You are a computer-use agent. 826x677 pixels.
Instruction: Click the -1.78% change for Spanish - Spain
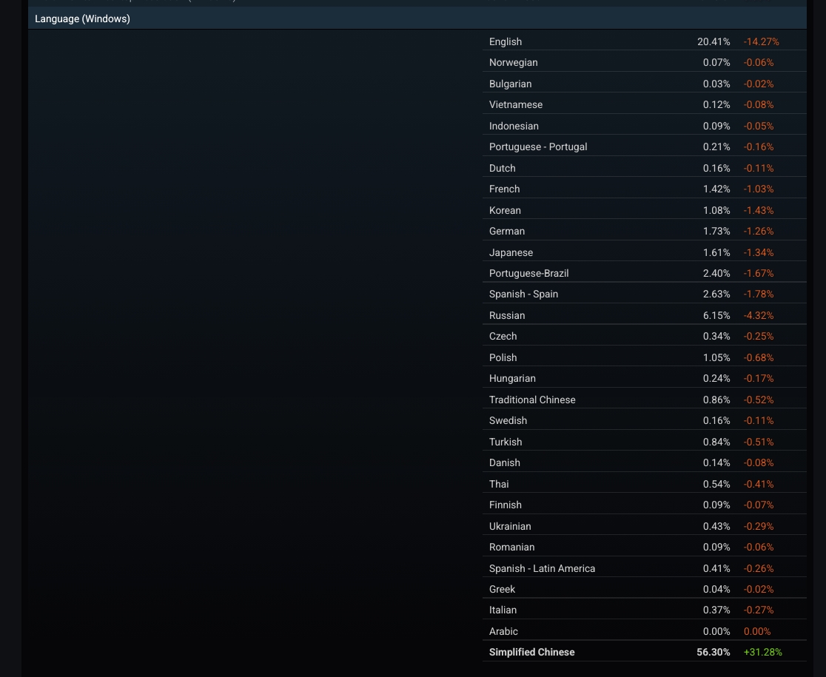point(759,294)
